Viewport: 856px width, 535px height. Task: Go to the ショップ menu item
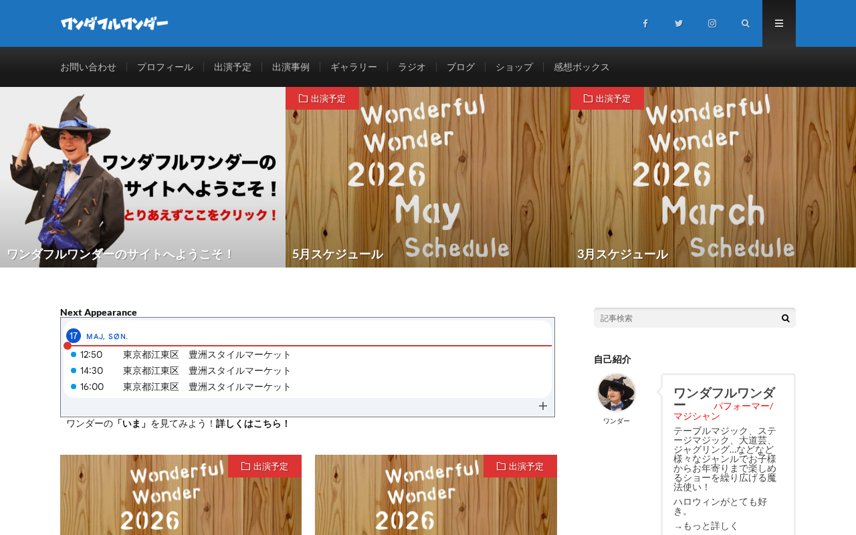(x=514, y=67)
